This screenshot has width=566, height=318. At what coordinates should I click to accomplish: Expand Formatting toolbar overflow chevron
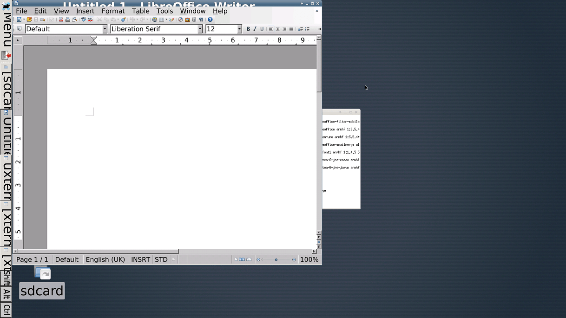tap(319, 29)
